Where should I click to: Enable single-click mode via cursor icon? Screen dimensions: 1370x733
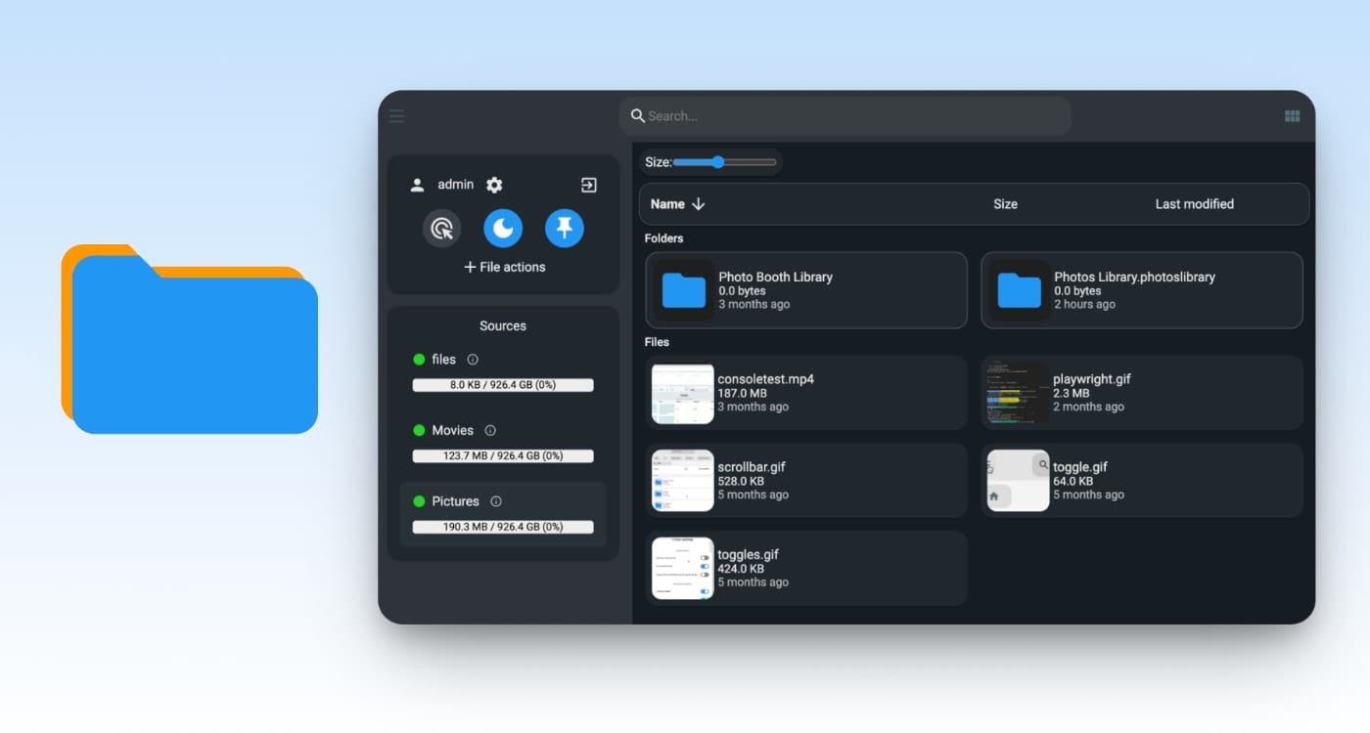coord(441,228)
